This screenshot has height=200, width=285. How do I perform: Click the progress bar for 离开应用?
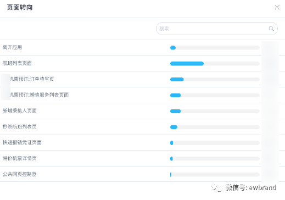tap(215, 48)
